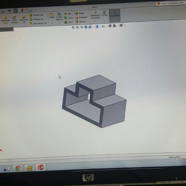Toggle Hide/Show Items glasses icon
The width and height of the screenshot is (186, 186).
pyautogui.click(x=103, y=26)
